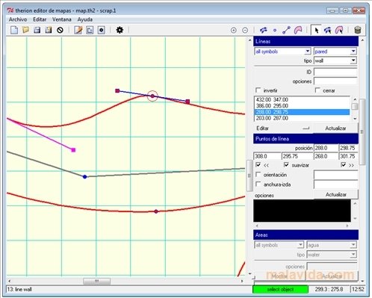Viewport: 372px width, 298px height.
Task: Click the control point field 301.75
Action: [349, 156]
